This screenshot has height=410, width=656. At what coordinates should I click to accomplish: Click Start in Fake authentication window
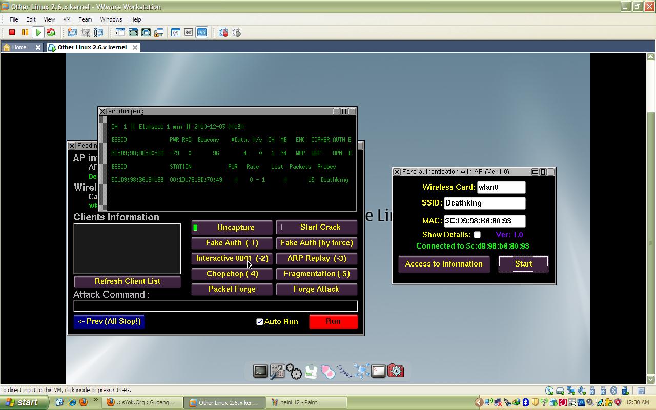(x=523, y=264)
